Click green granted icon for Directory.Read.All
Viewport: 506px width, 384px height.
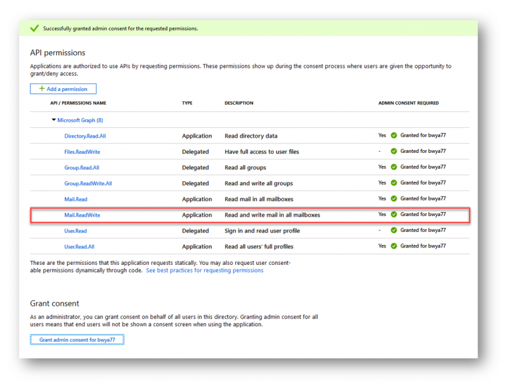click(394, 135)
